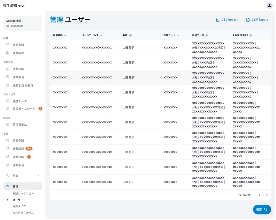Sort by 従業員ID column arrow
This screenshot has height=220, width=276.
coord(65,35)
